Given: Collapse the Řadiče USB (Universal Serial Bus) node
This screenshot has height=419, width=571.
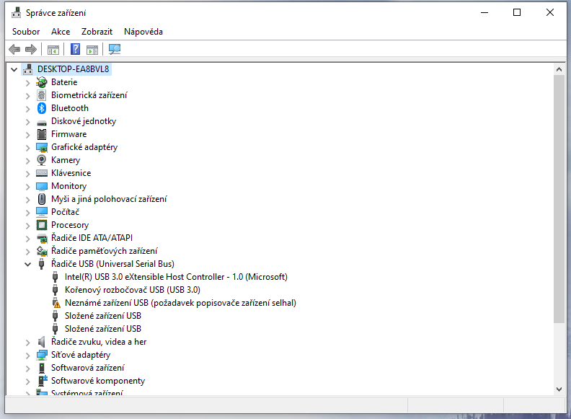Looking at the screenshot, I should tap(28, 264).
